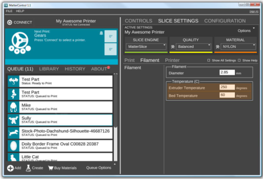Click the Bed Temperature input field
Image resolution: width=263 pixels, height=179 pixels.
point(227,95)
